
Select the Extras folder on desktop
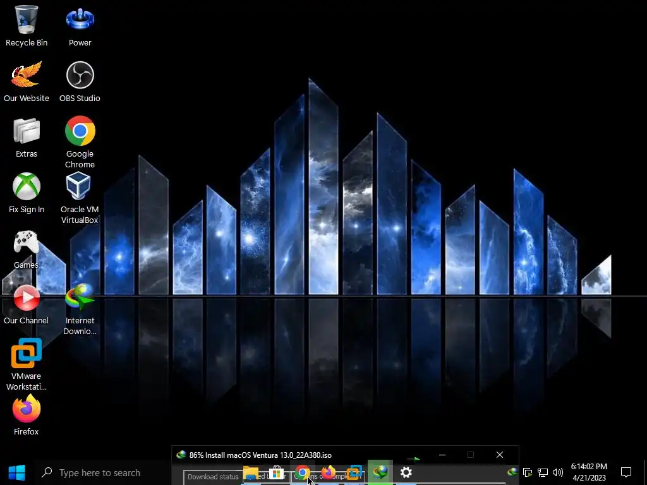[27, 137]
